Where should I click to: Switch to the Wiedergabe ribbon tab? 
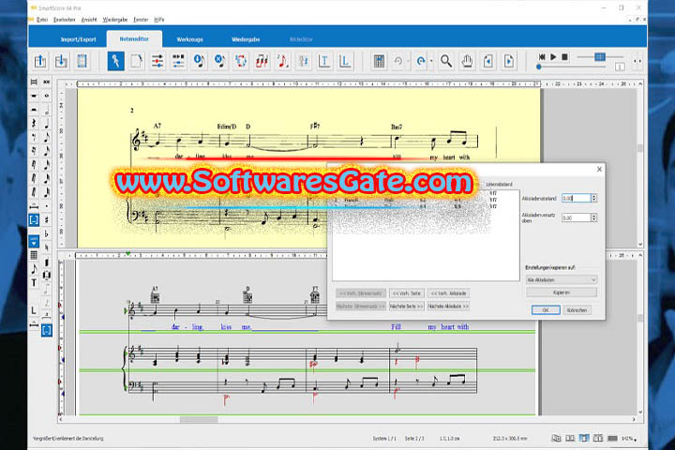pos(246,39)
